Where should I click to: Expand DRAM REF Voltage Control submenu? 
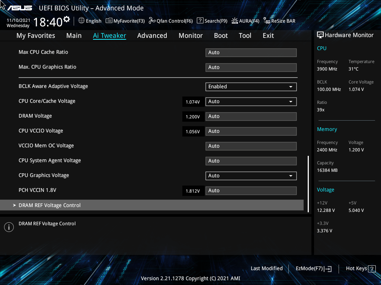tap(152, 205)
